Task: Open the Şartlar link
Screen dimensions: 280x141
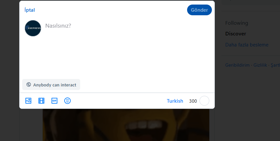Action: (x=275, y=65)
